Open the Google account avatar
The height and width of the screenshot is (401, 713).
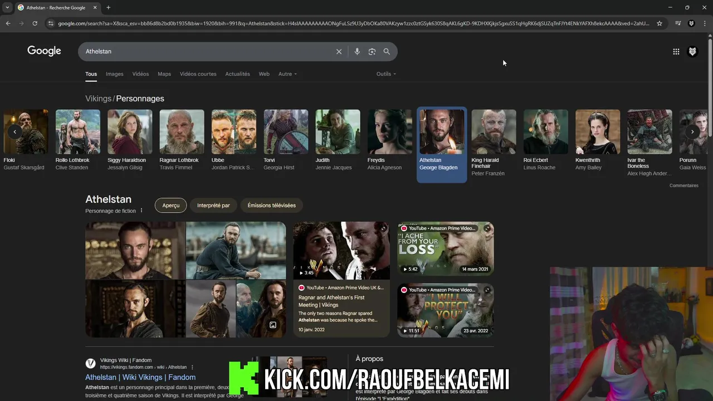[692, 51]
